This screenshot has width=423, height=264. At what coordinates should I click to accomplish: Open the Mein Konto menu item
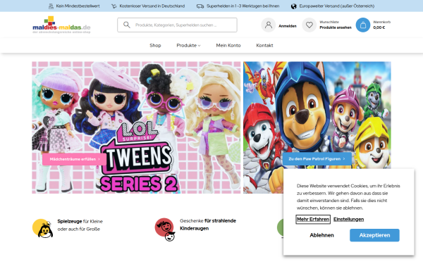point(228,46)
